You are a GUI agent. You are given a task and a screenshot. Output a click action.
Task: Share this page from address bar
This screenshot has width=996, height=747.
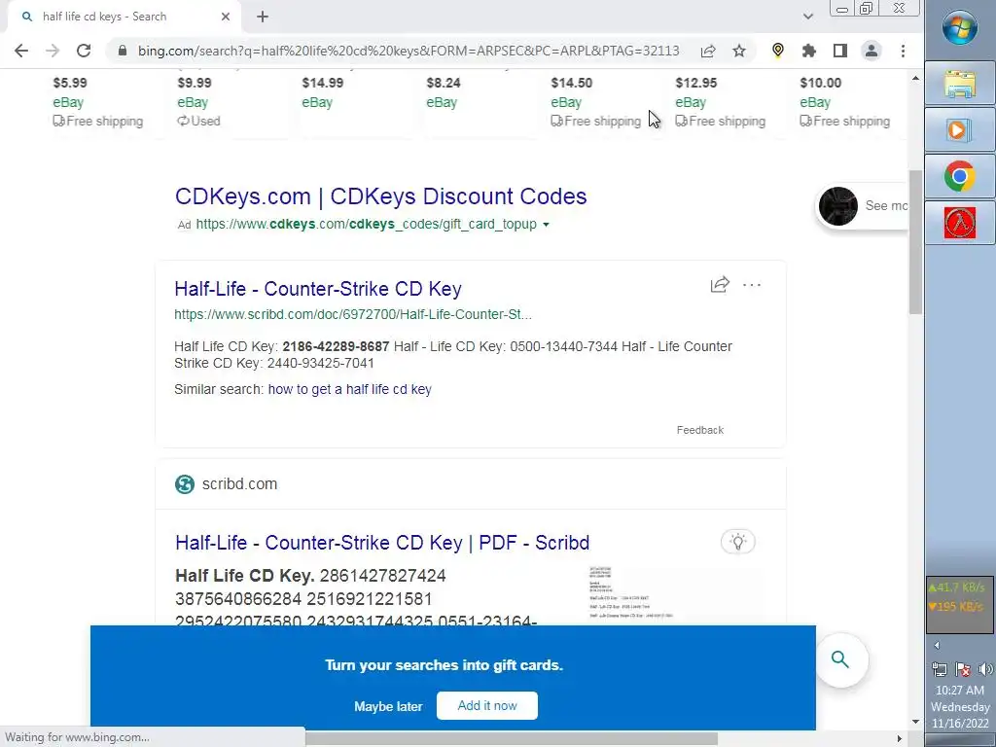(708, 51)
